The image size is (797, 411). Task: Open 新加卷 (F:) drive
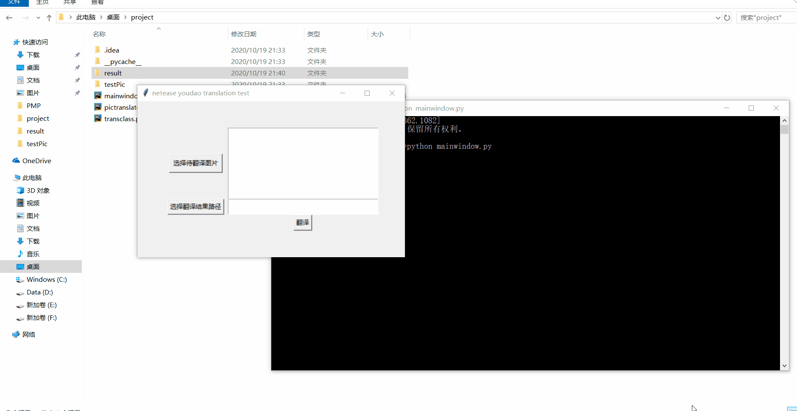point(42,317)
